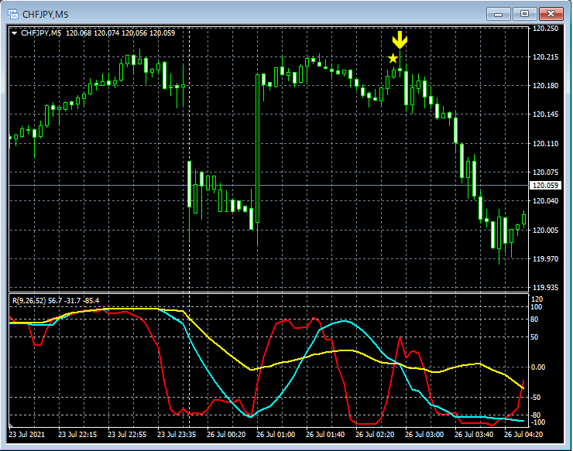Click the 119.935 price scale value

tap(546, 288)
